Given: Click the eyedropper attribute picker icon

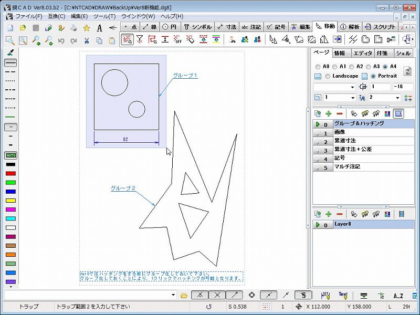Looking at the screenshot, I should tap(10, 53).
